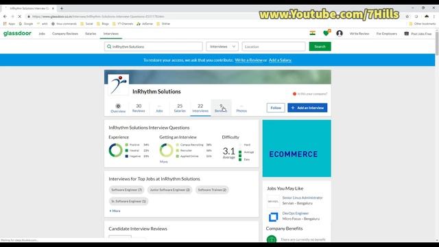Viewport: 439px width, 247px height.
Task: Open the Google bookmark
Action: (26, 24)
